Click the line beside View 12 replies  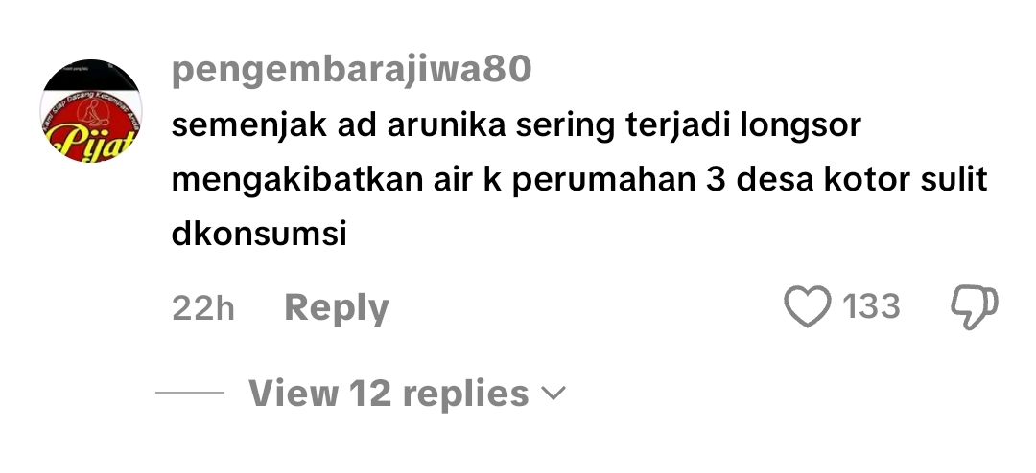[190, 393]
